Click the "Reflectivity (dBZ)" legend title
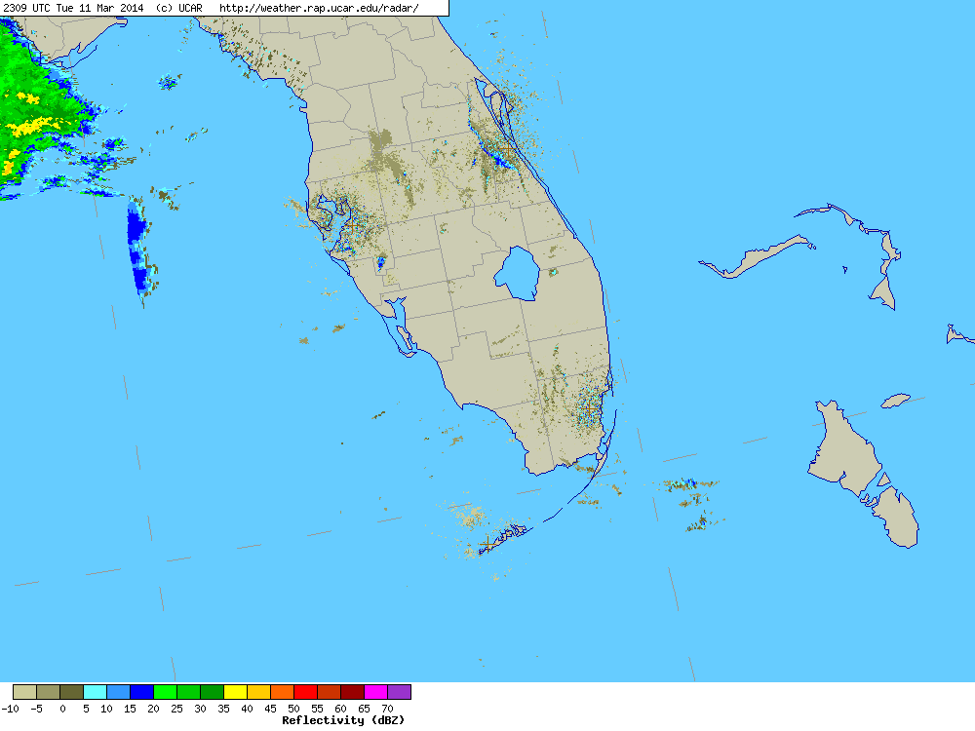The height and width of the screenshot is (731, 975). pyautogui.click(x=343, y=720)
